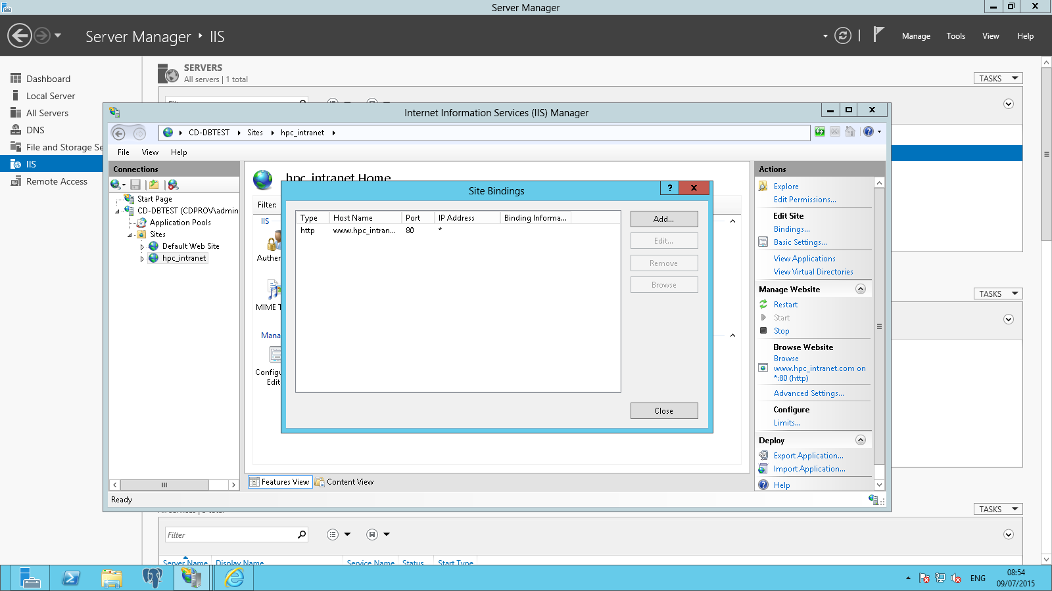Image resolution: width=1052 pixels, height=591 pixels.
Task: Open Internet Explorer from taskbar
Action: click(235, 578)
